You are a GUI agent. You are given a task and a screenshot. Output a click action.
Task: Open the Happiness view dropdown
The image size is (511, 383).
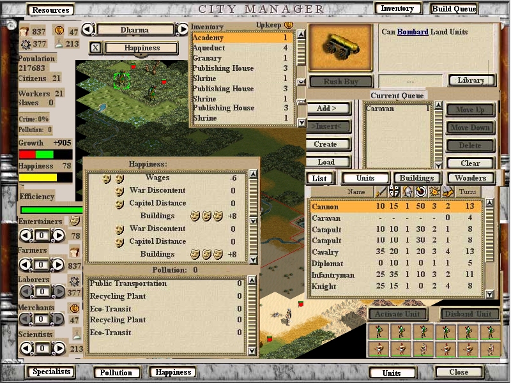(141, 48)
